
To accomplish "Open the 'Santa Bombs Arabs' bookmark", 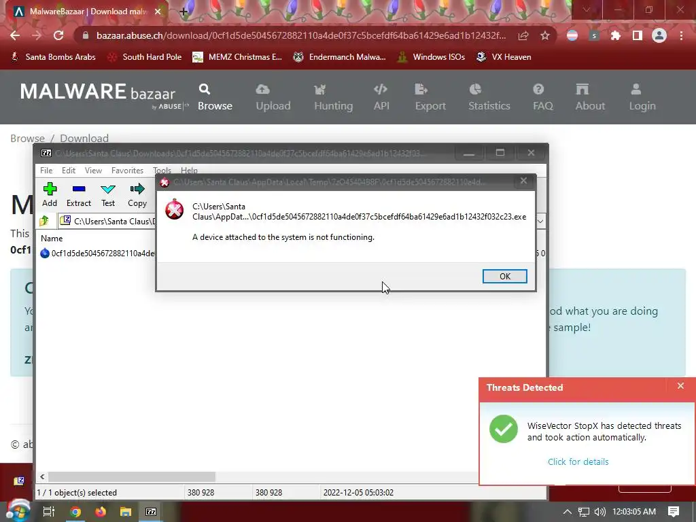I will click(53, 57).
